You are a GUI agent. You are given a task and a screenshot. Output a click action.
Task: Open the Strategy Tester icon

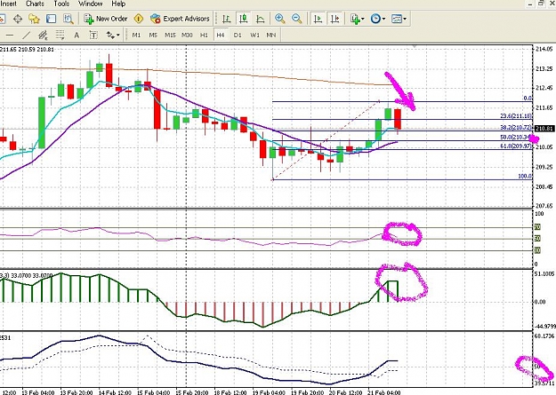(68, 19)
